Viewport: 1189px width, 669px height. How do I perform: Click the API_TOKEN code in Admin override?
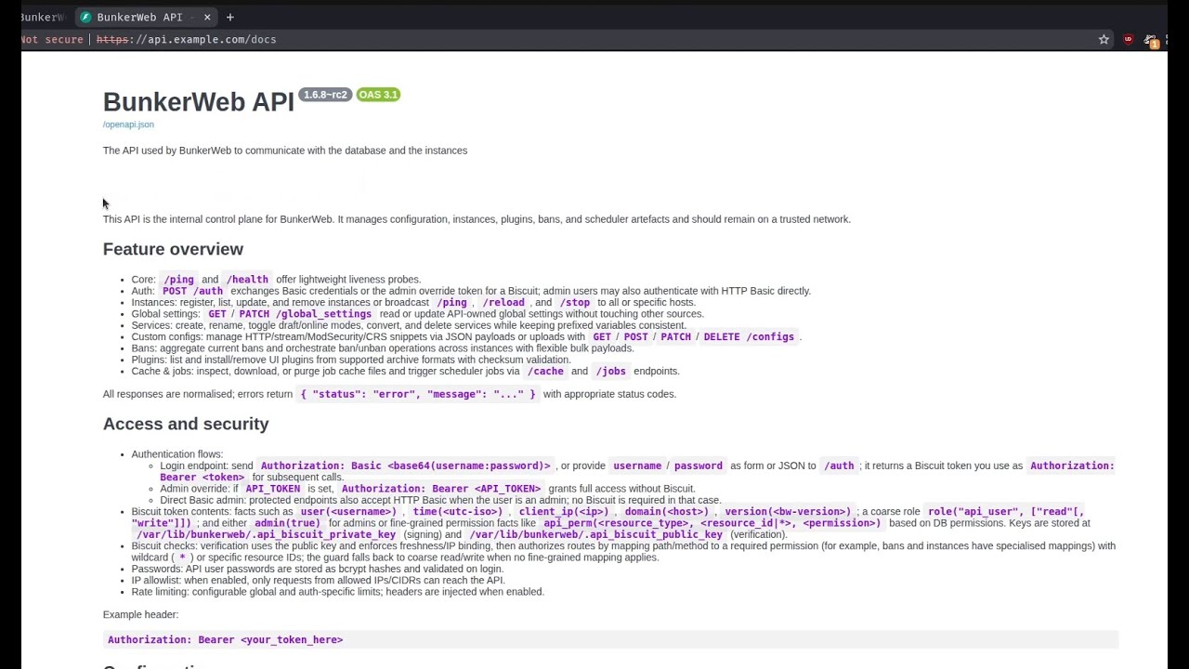pyautogui.click(x=273, y=489)
